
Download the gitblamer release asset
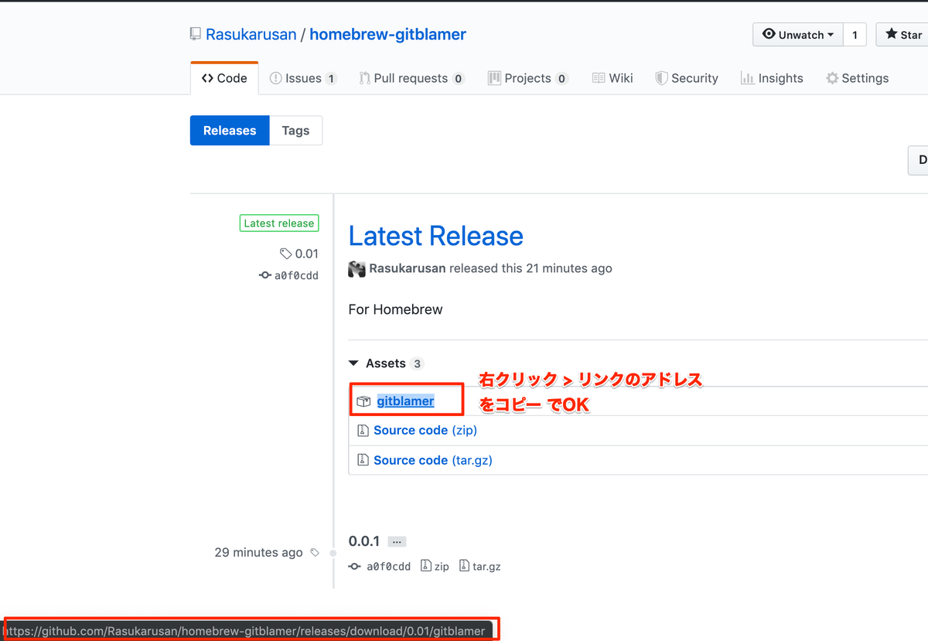[x=406, y=401]
